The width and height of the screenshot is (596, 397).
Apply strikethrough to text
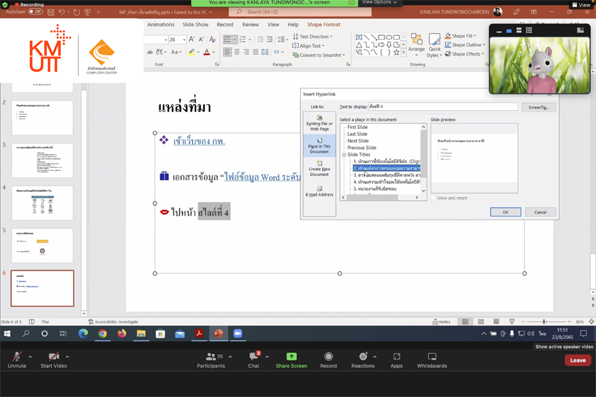(x=150, y=52)
